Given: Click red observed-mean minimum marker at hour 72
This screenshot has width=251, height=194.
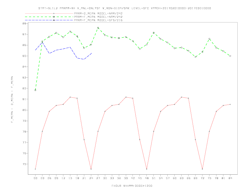Looking at the screenshot, I should tap(203, 169).
